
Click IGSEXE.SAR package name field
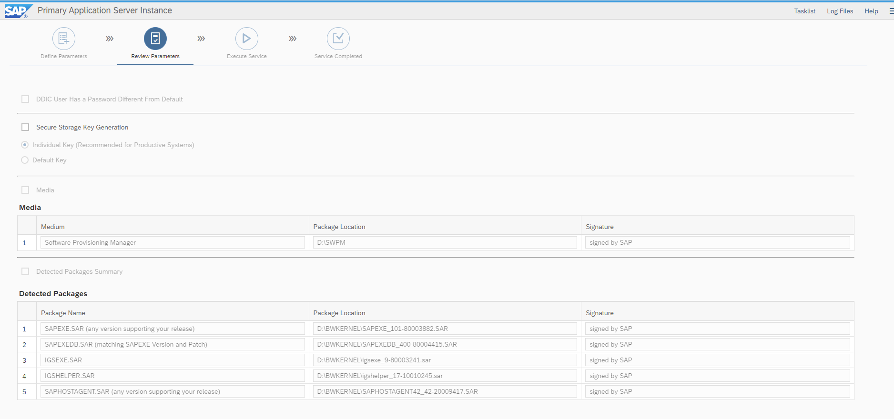pyautogui.click(x=173, y=360)
